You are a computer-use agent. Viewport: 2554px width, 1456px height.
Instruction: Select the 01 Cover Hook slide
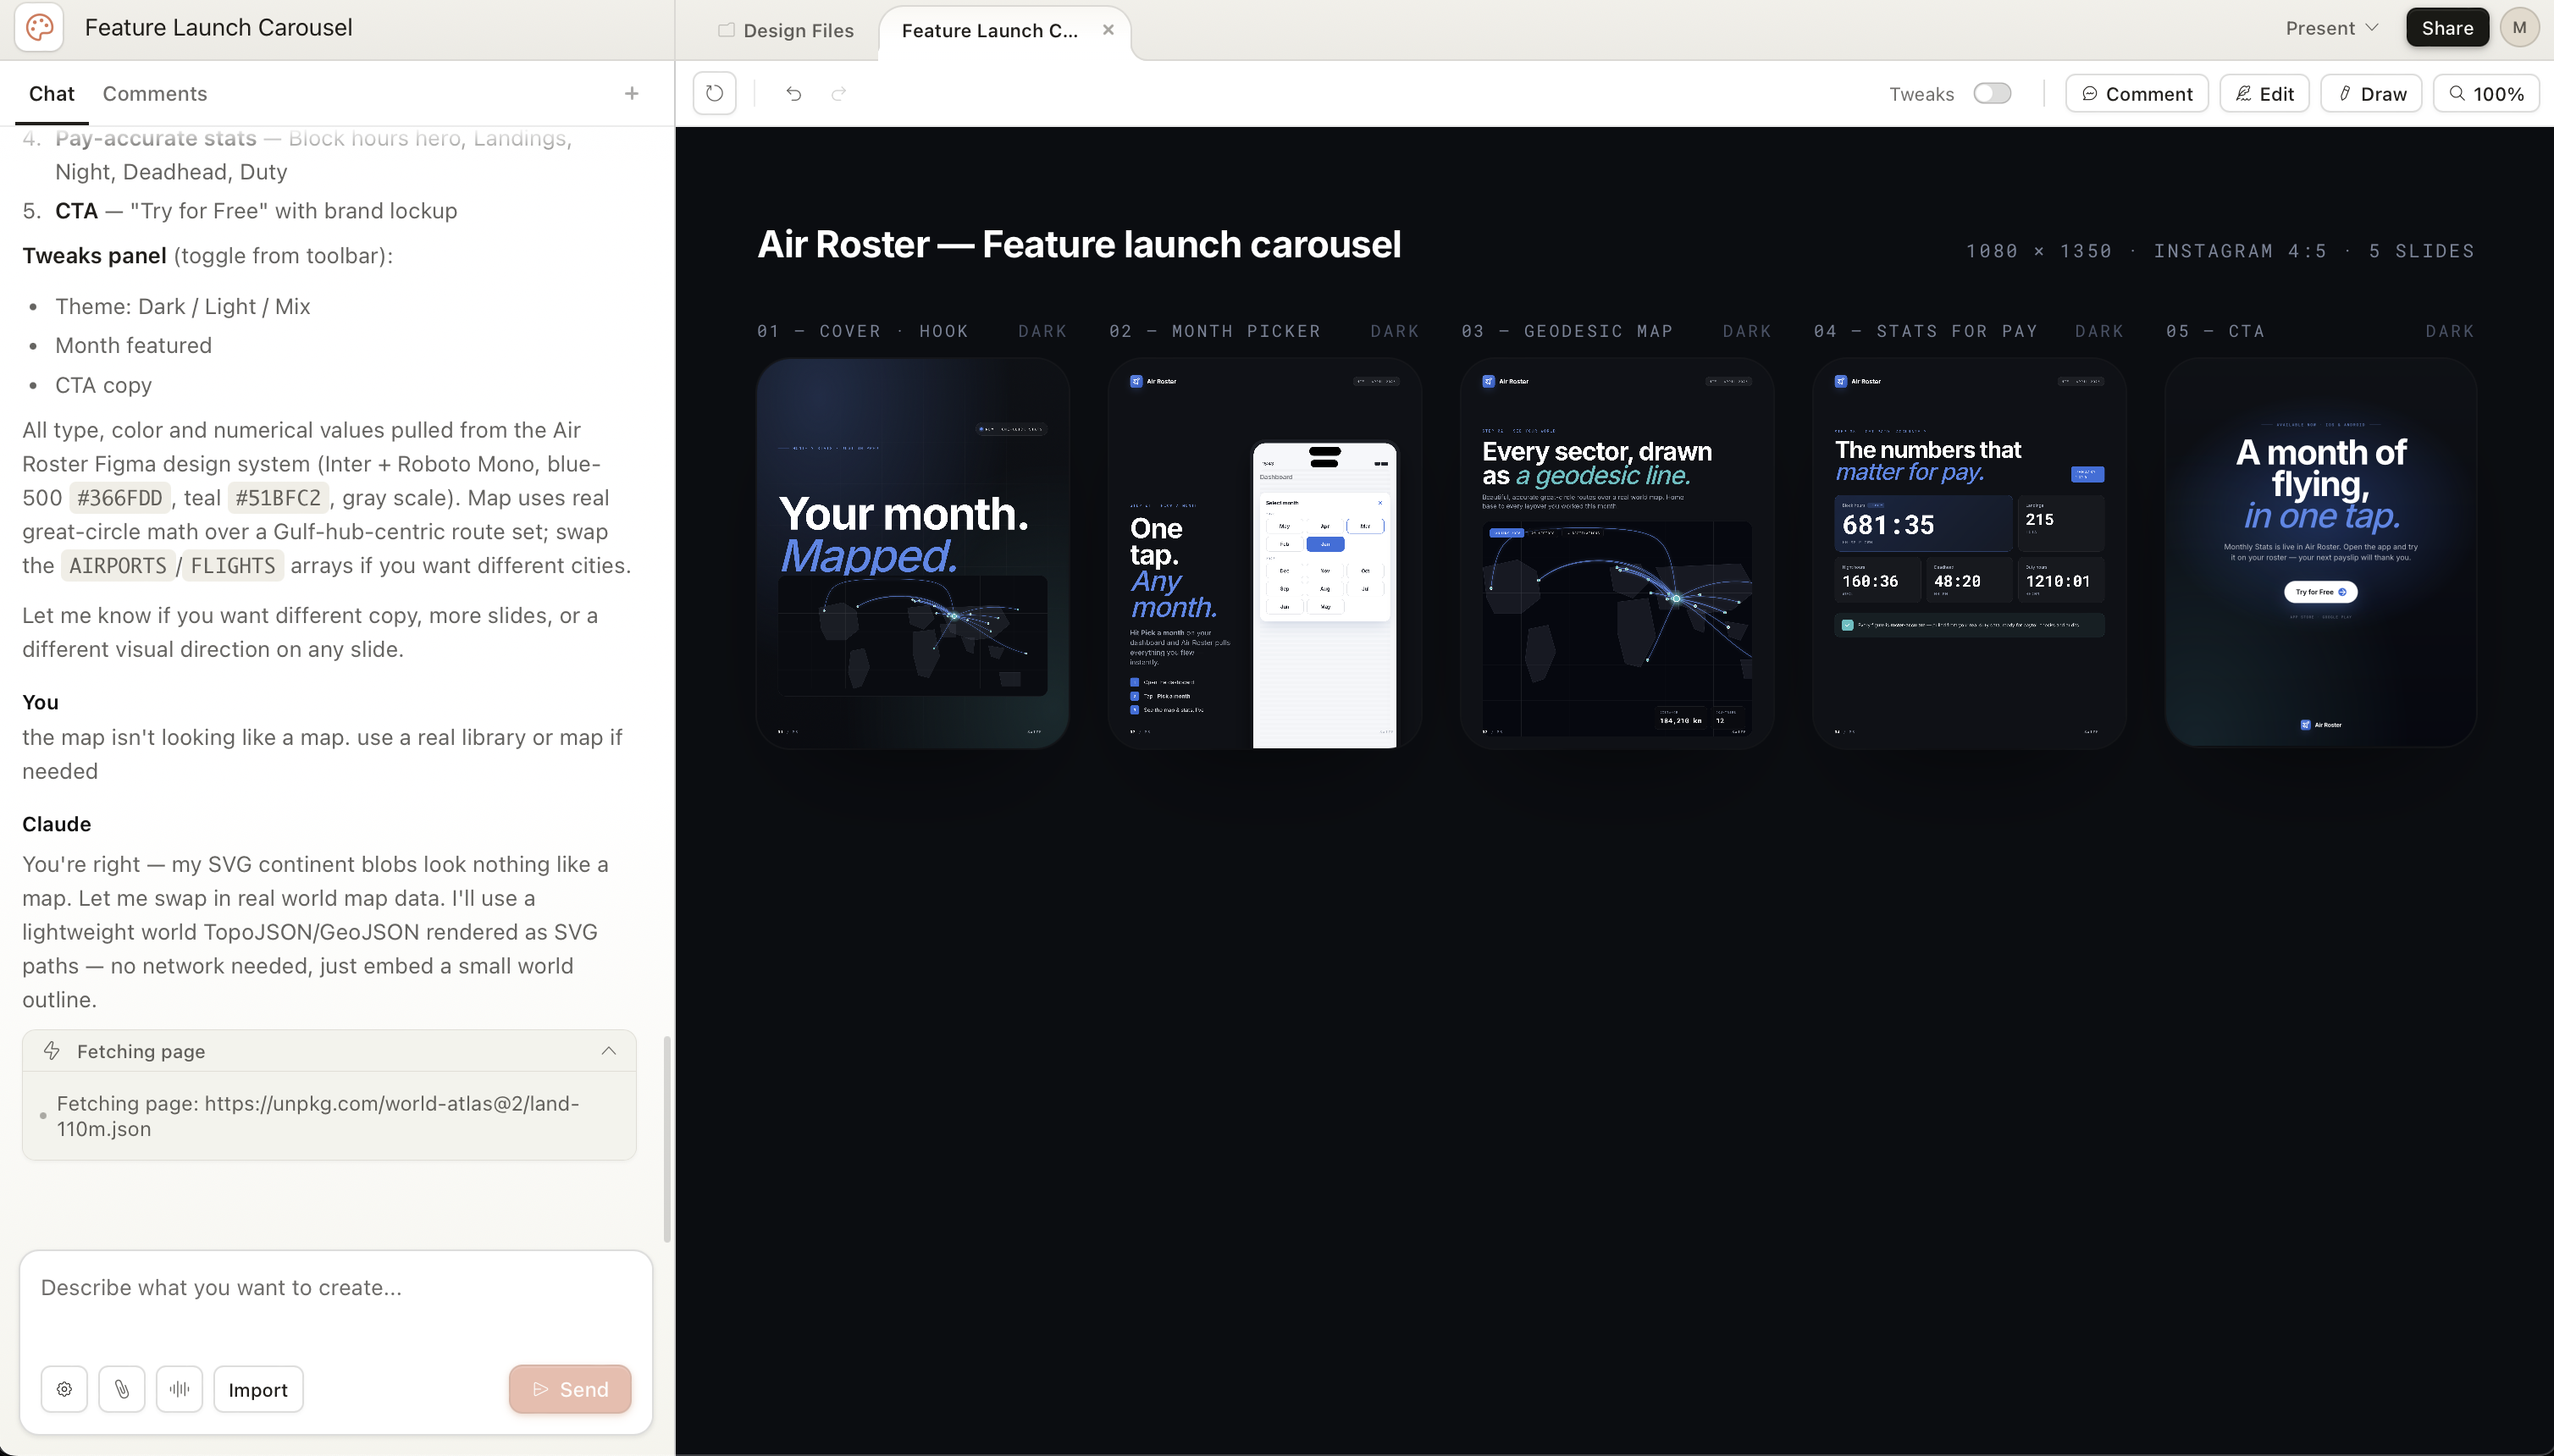pos(912,553)
